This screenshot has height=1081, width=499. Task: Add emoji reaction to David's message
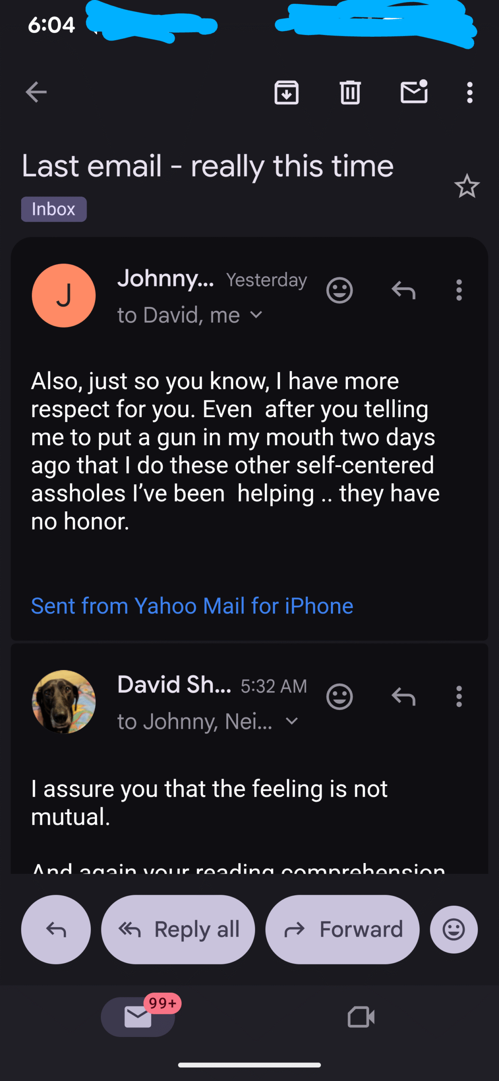[x=339, y=696]
